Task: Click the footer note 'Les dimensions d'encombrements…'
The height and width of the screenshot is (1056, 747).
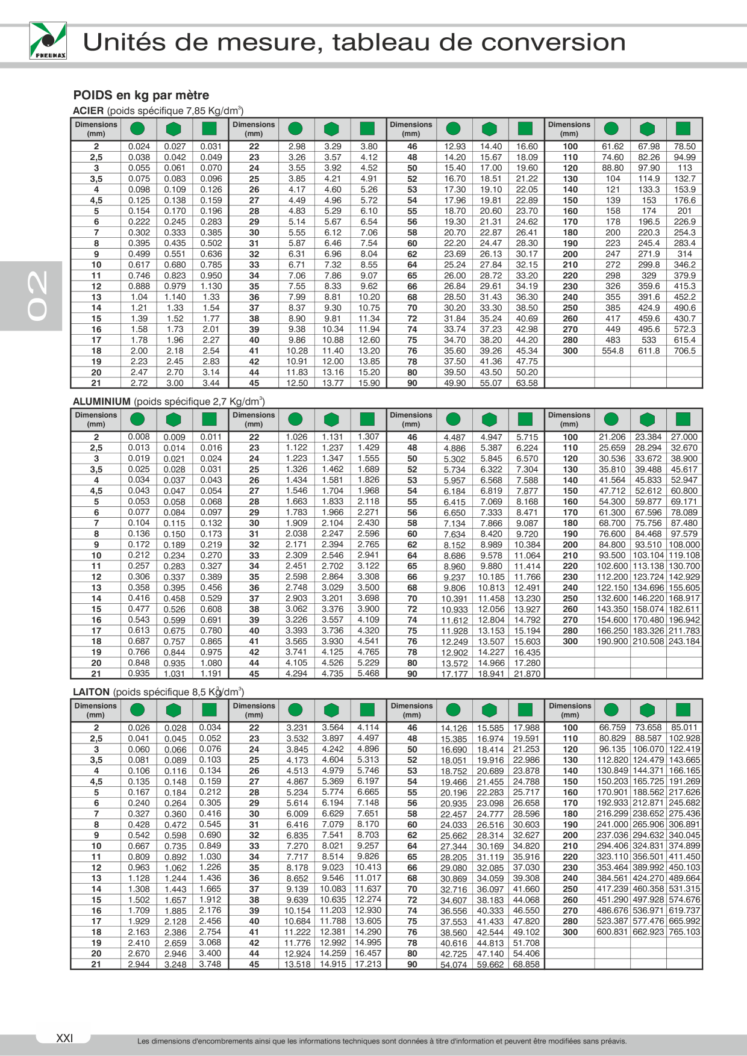Action: coord(382,1041)
